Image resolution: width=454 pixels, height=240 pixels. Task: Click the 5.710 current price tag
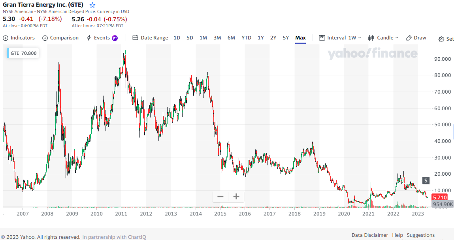pos(440,197)
